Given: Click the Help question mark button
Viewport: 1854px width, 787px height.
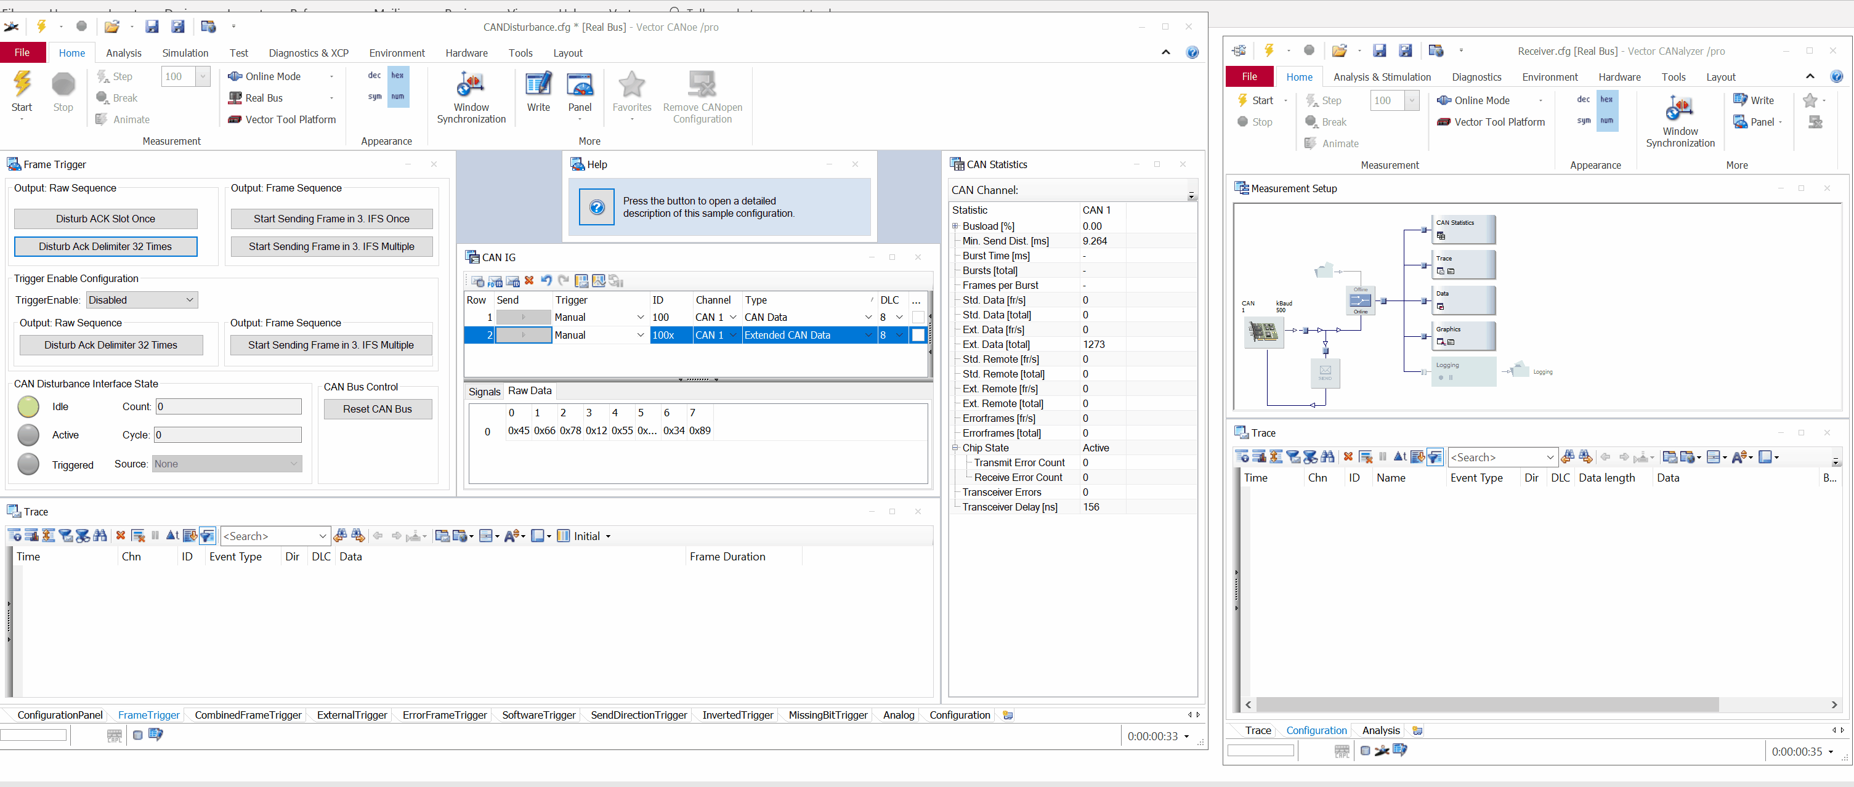Looking at the screenshot, I should [x=597, y=207].
